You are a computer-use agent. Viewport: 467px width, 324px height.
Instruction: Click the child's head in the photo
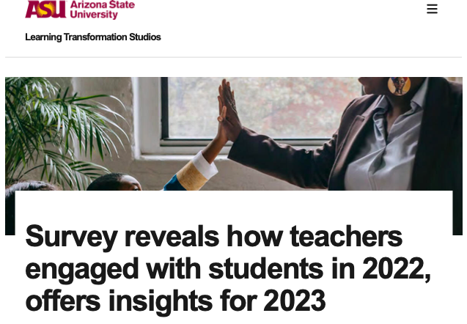pyautogui.click(x=114, y=183)
